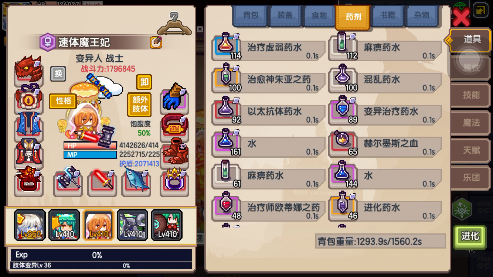493x277 pixels.
Task: Select the Lv260 white-haired party member portrait
Action: point(30,225)
